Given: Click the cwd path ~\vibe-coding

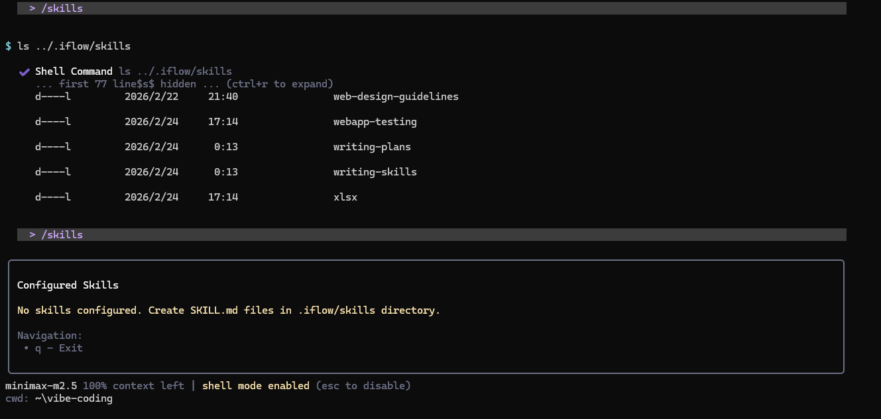Looking at the screenshot, I should (74, 398).
